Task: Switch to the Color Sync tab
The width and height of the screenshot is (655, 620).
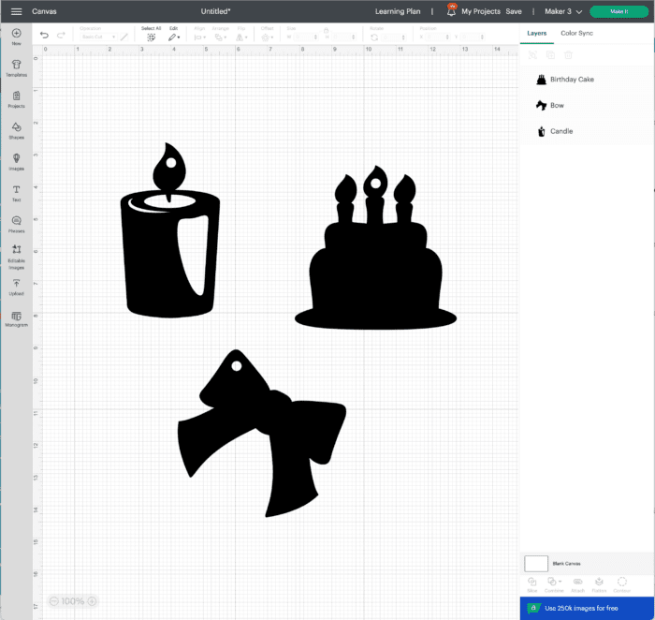Action: pyautogui.click(x=576, y=33)
